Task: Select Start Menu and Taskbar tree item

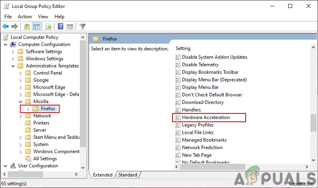Action: (56, 137)
